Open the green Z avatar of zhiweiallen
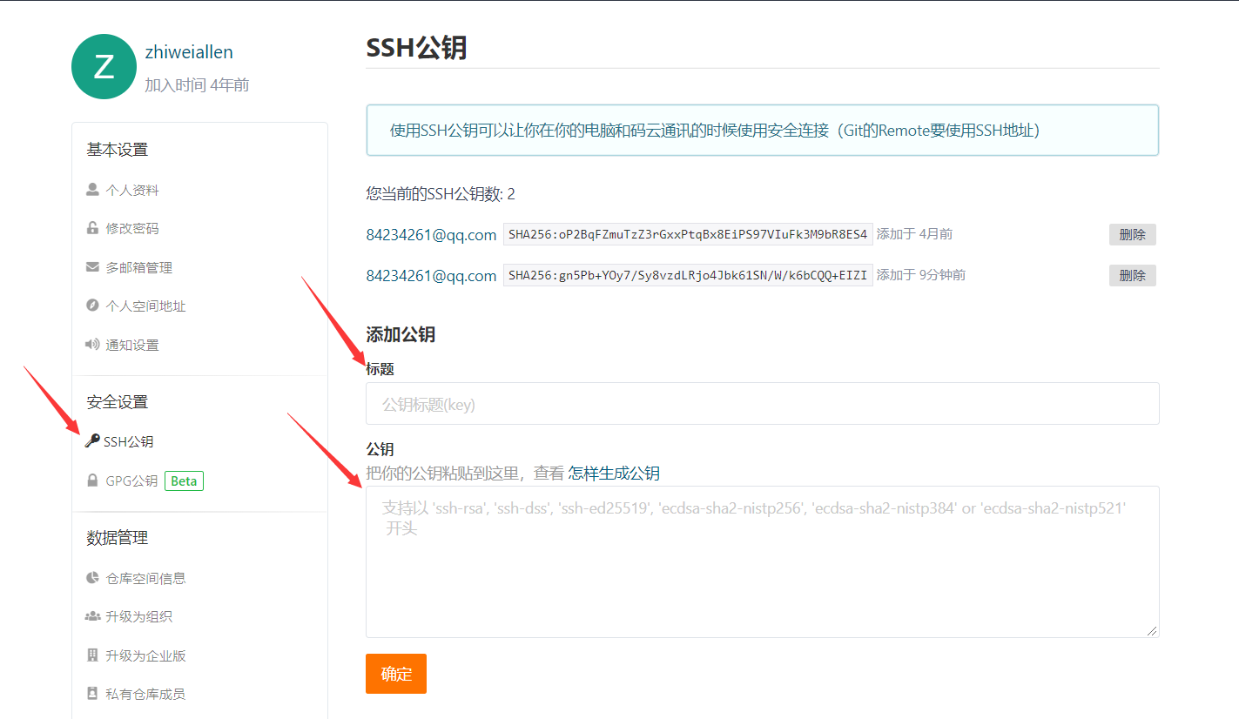 (104, 65)
